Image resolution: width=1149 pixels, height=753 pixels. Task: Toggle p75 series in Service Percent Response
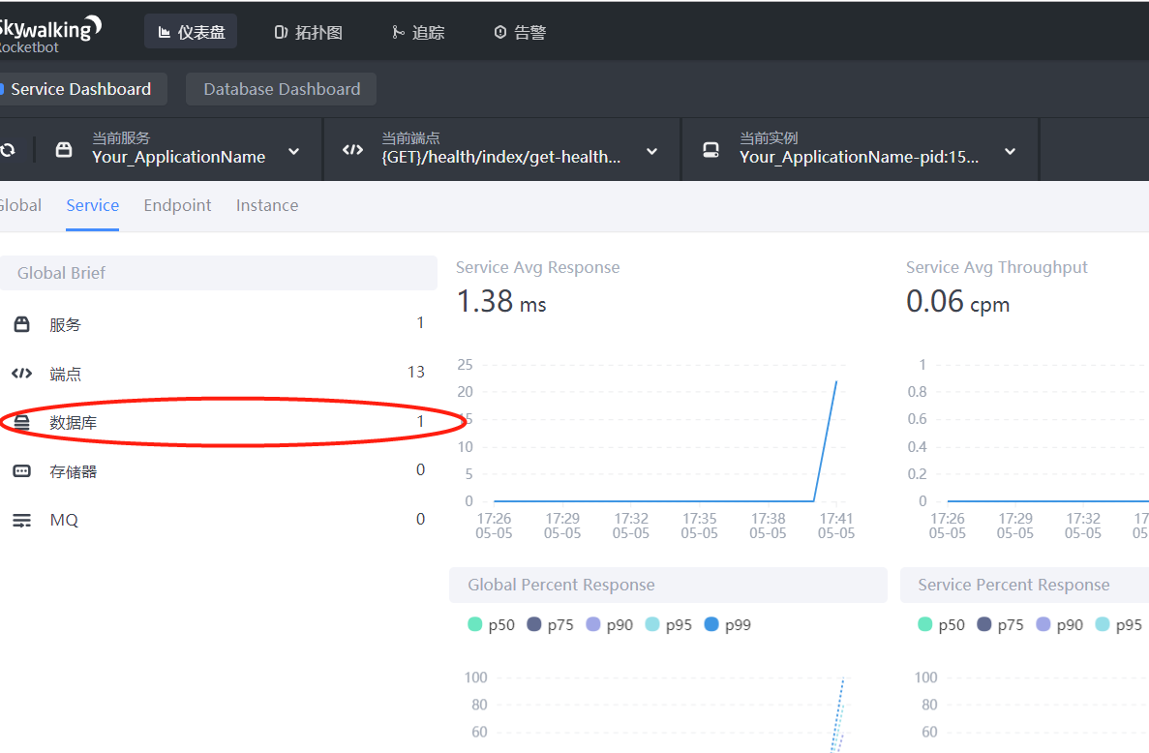(x=1000, y=625)
